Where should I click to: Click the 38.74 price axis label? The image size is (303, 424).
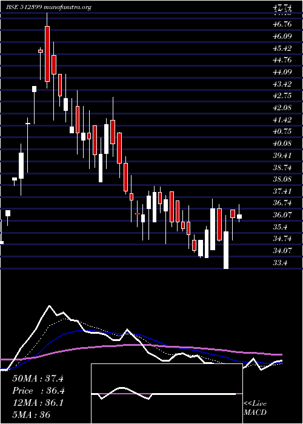pyautogui.click(x=282, y=167)
